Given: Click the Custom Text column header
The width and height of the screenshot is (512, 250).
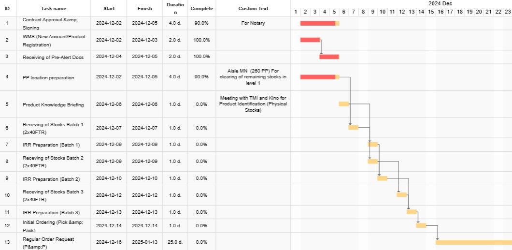Looking at the screenshot, I should [253, 9].
